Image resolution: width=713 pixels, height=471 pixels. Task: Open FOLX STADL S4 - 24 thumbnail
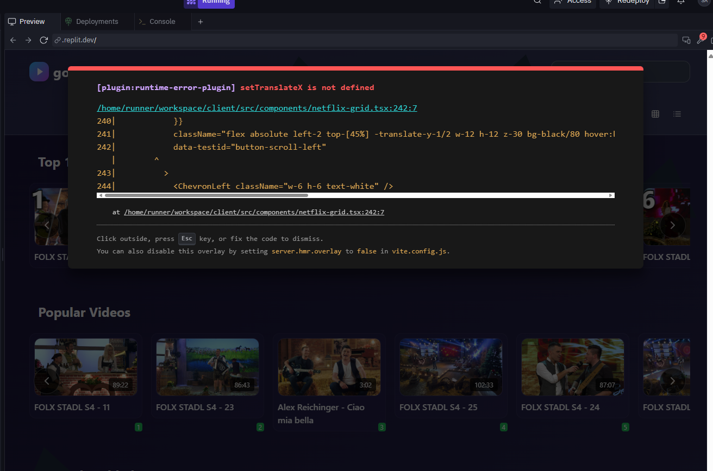pyautogui.click(x=573, y=367)
